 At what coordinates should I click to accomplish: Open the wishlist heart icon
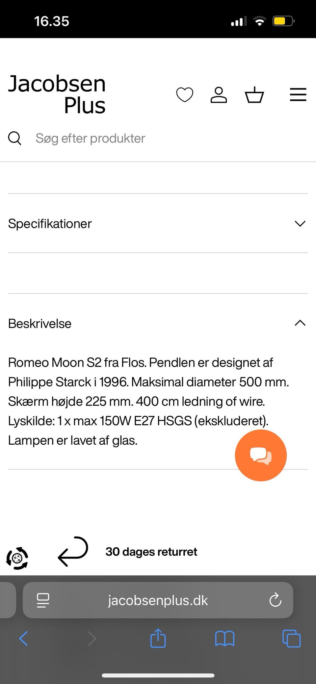click(185, 95)
